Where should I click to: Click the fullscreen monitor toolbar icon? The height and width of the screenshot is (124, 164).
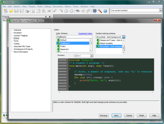tap(95, 11)
